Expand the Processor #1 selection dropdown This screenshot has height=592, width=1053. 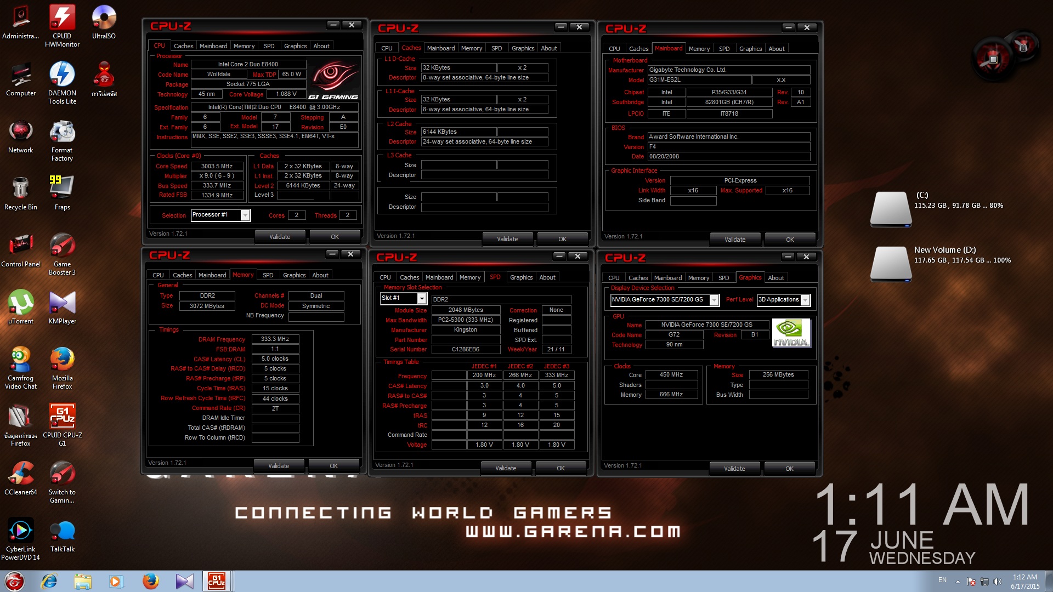click(x=245, y=215)
